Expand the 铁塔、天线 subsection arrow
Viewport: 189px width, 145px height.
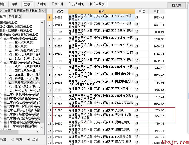point(5,66)
